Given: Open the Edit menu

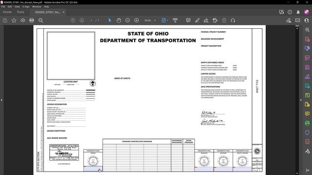Looking at the screenshot, I should (x=10, y=6).
